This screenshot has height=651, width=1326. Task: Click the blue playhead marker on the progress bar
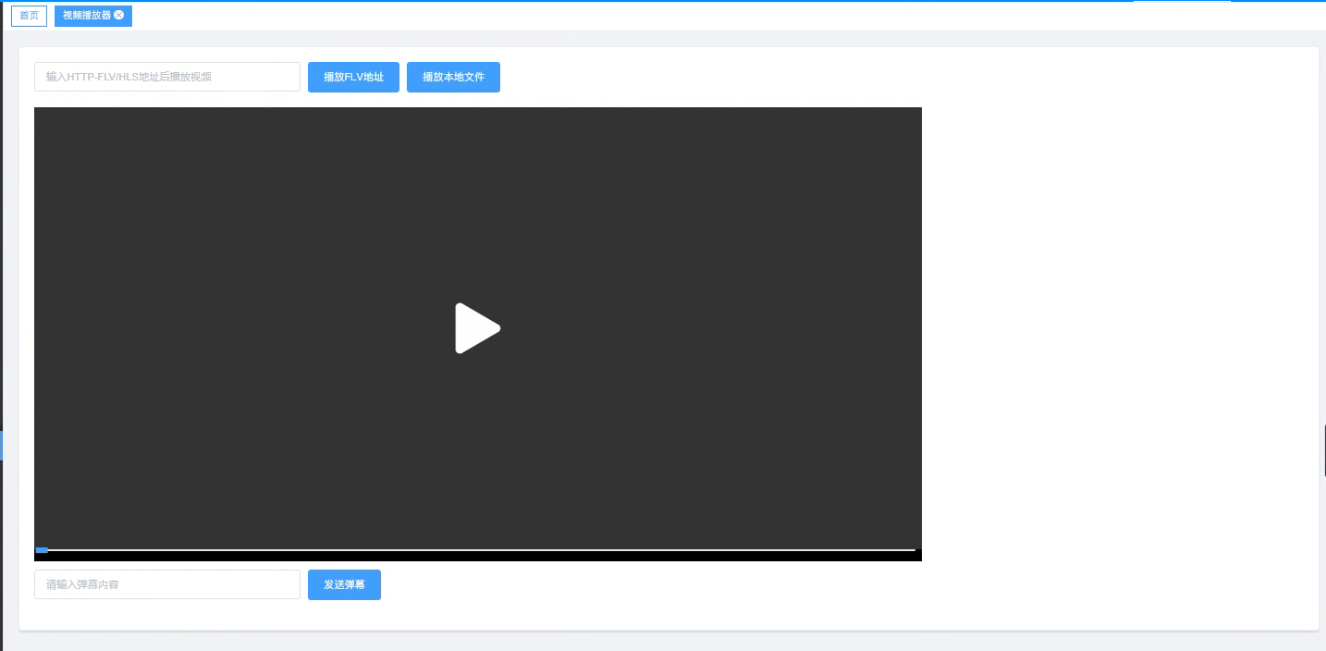click(x=42, y=550)
